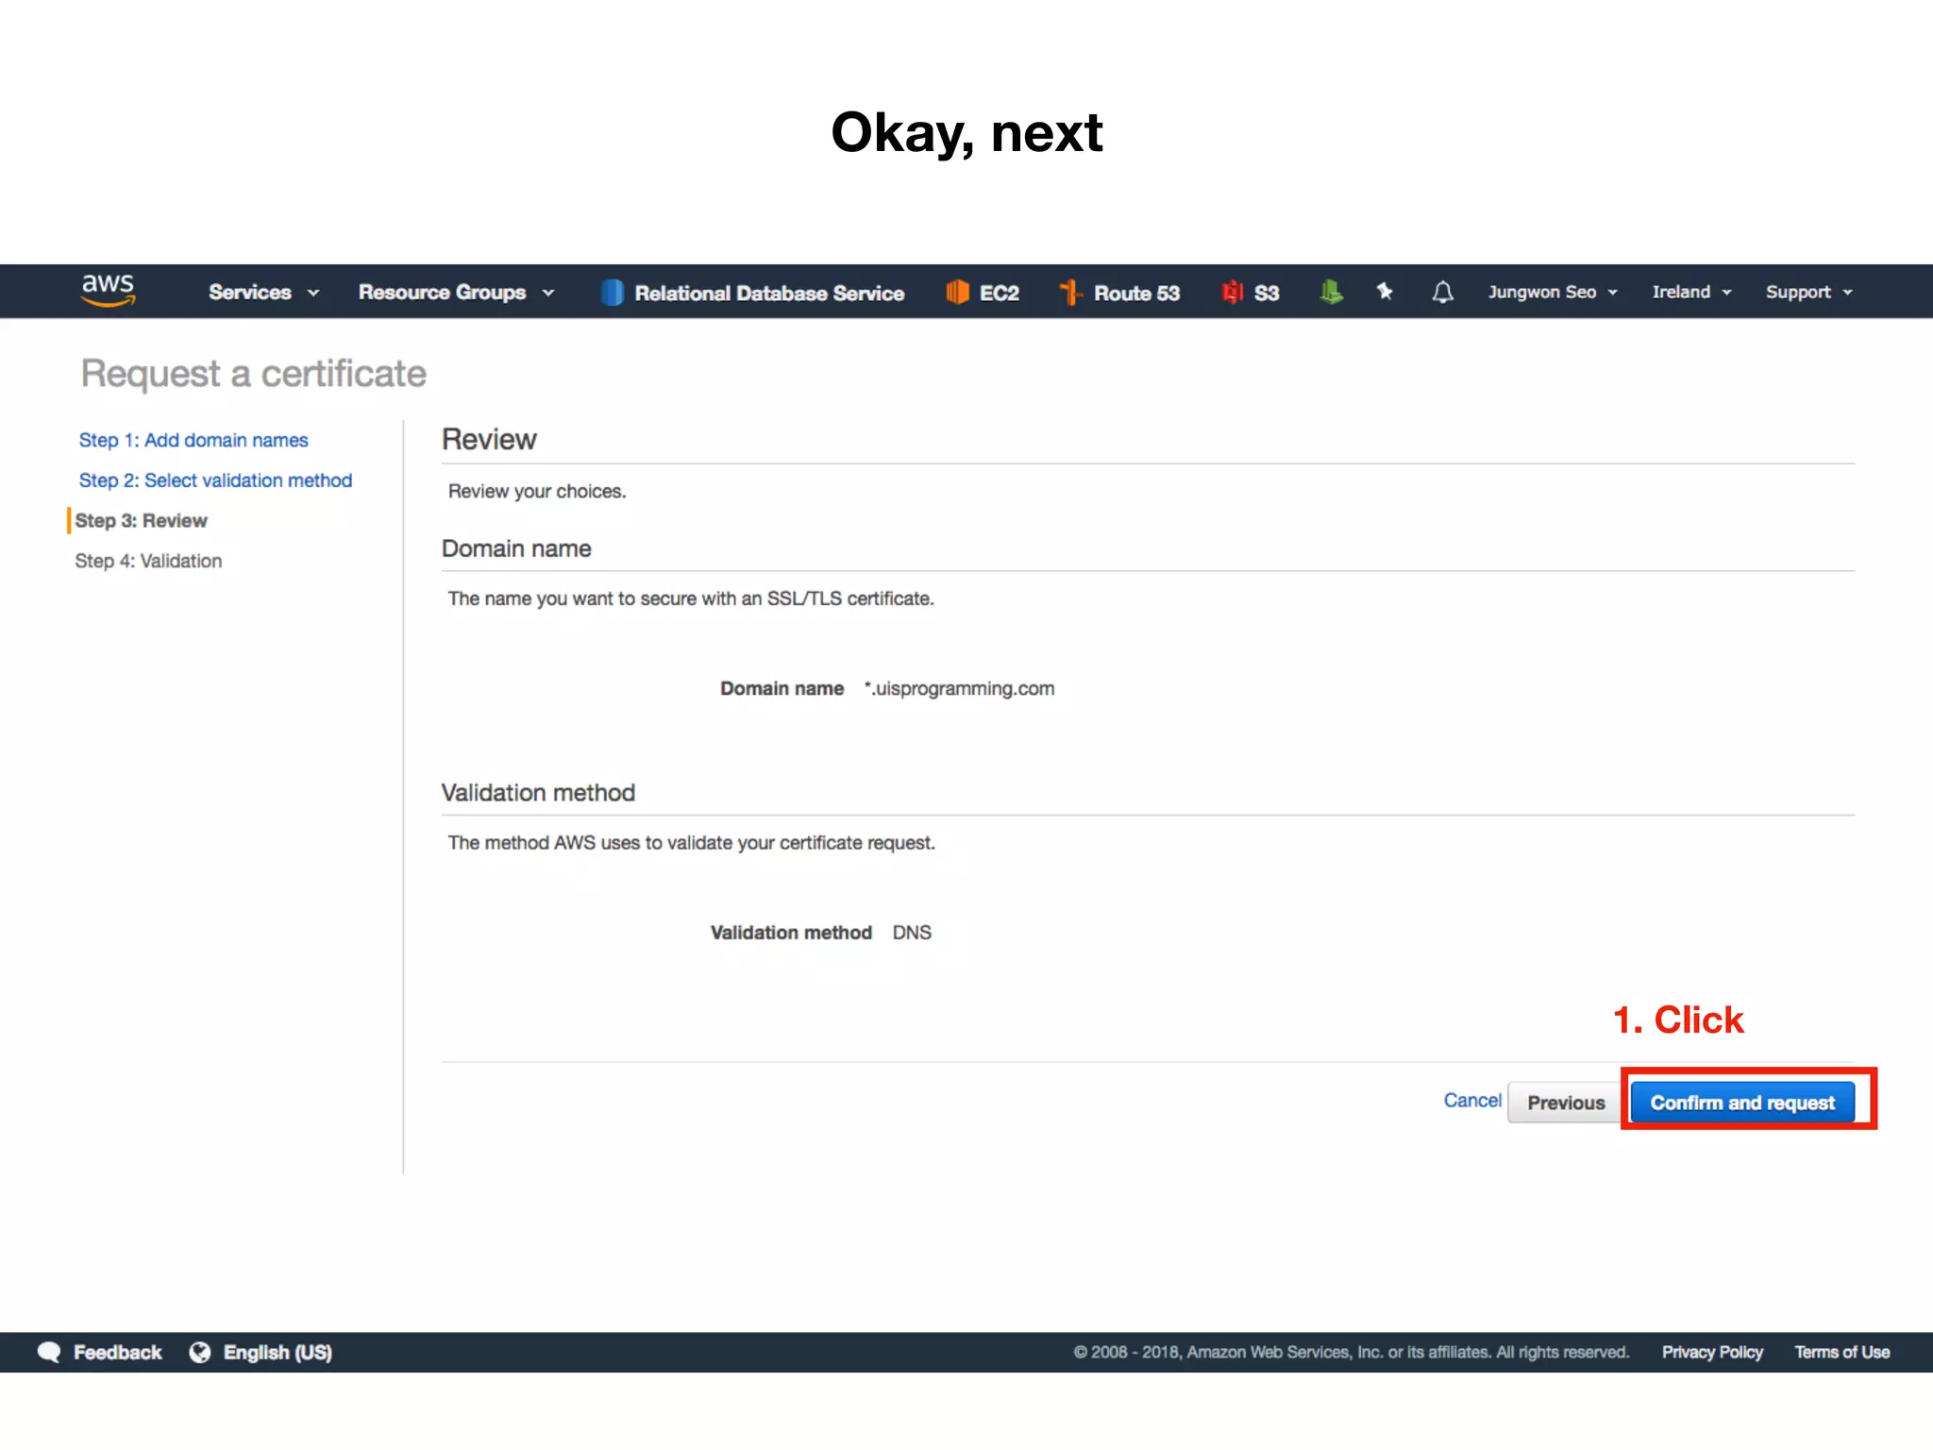This screenshot has height=1450, width=1933.
Task: Open the Privacy Policy link
Action: click(1712, 1352)
